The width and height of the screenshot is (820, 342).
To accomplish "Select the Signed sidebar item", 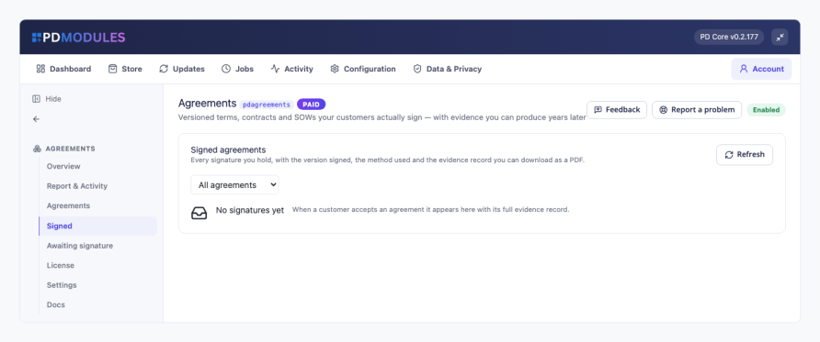I will pyautogui.click(x=97, y=226).
